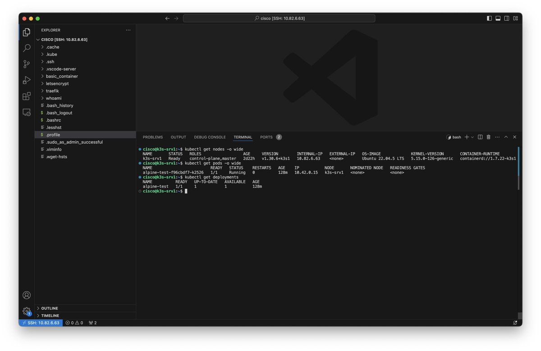
Task: Open the Explorer view in activity bar
Action: pos(27,32)
